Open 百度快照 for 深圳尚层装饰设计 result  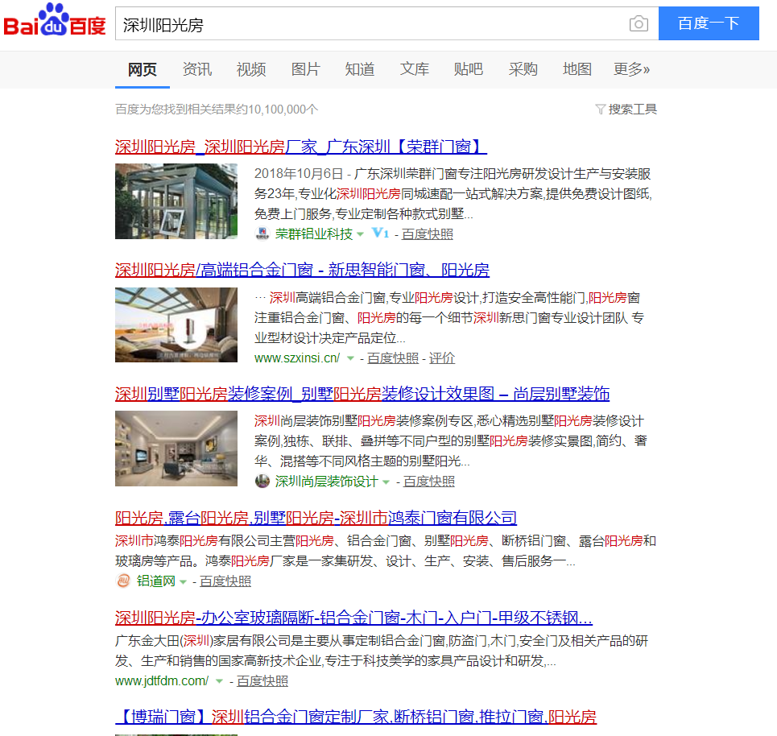click(428, 482)
